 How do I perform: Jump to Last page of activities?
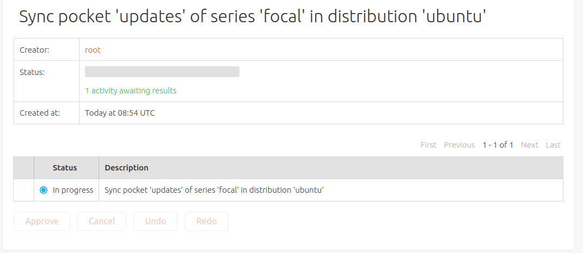click(x=553, y=145)
